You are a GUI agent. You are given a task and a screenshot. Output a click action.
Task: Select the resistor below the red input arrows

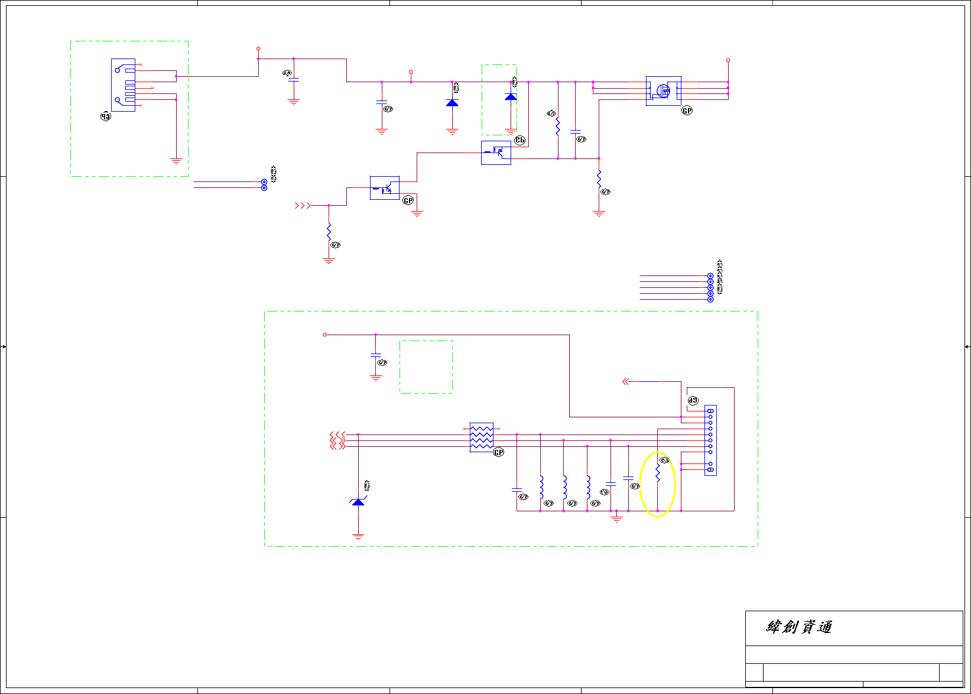(329, 232)
